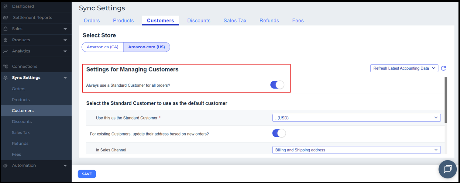Click the Dashboard grid icon in sidebar
The width and height of the screenshot is (460, 183).
(5, 6)
